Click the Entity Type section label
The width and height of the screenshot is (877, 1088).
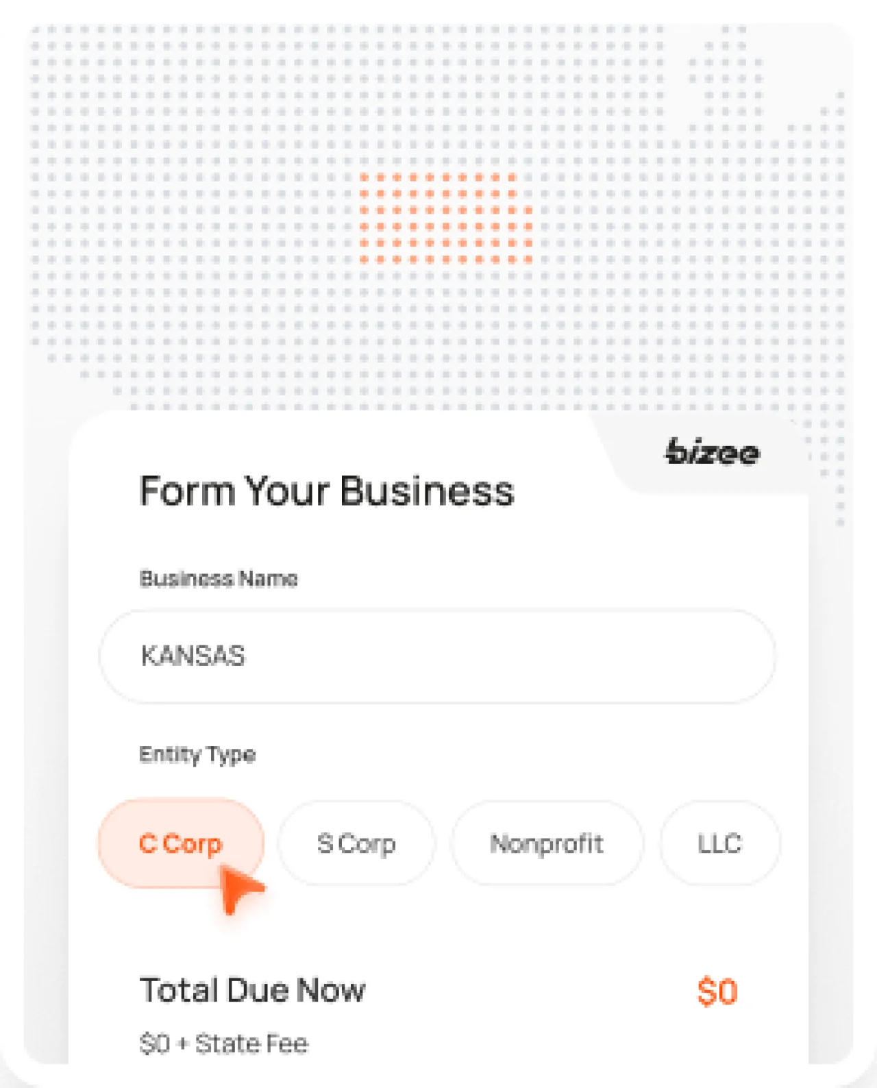tap(197, 754)
